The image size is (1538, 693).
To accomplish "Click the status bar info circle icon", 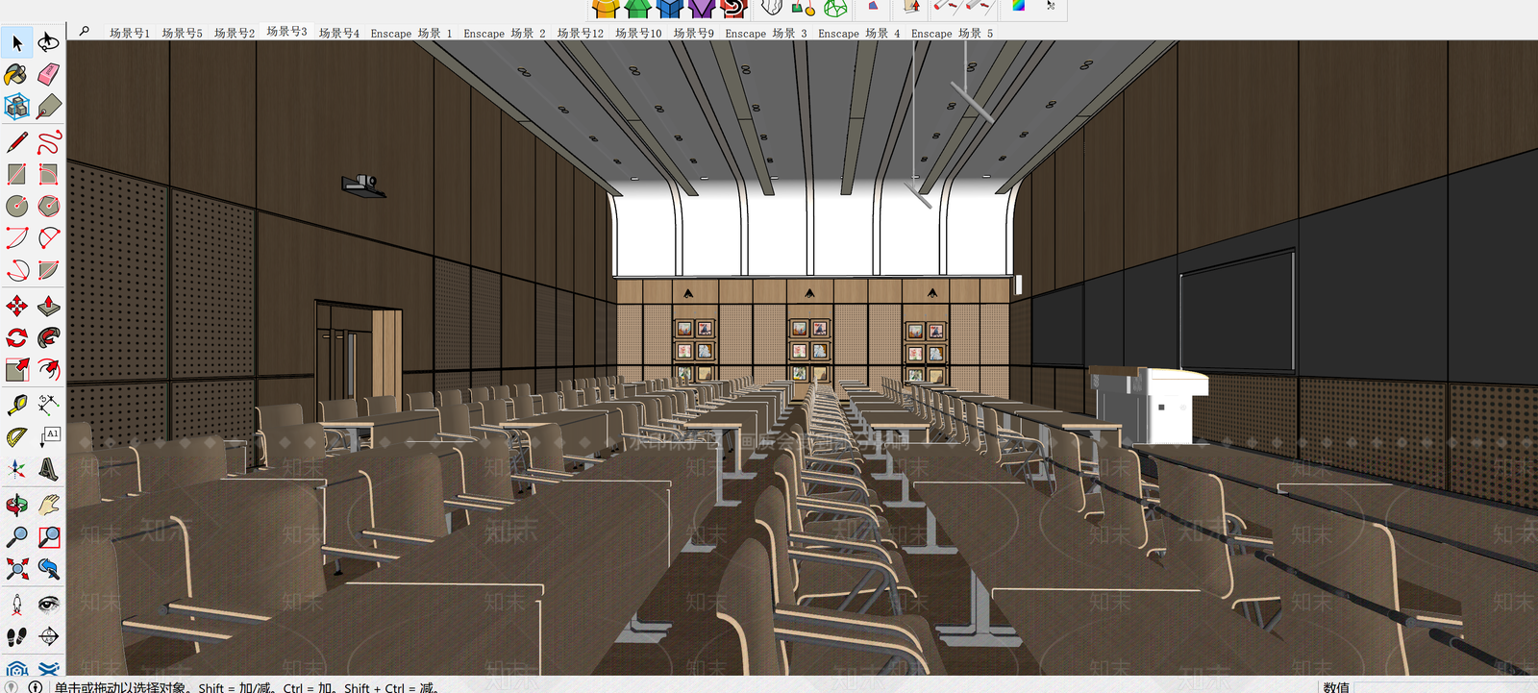I will point(35,686).
